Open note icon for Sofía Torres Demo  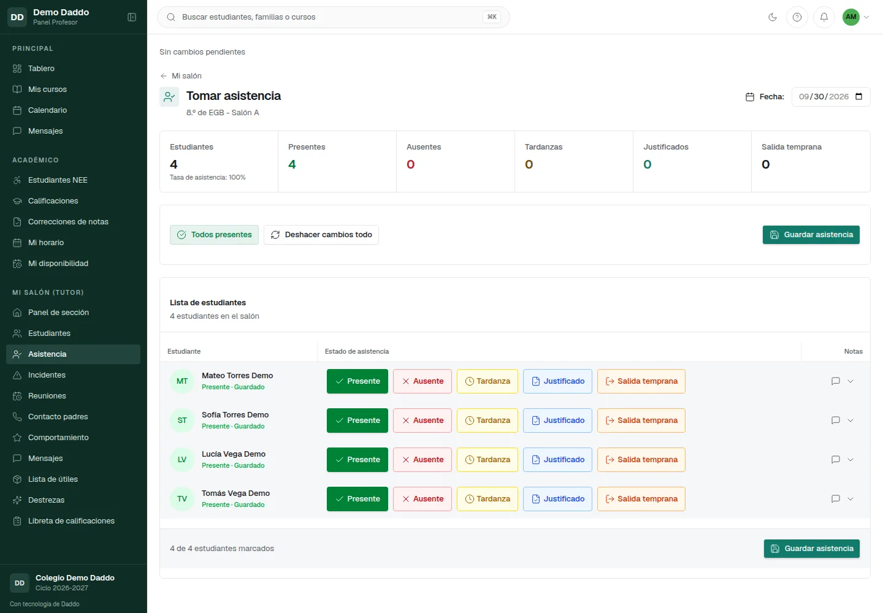[835, 421]
